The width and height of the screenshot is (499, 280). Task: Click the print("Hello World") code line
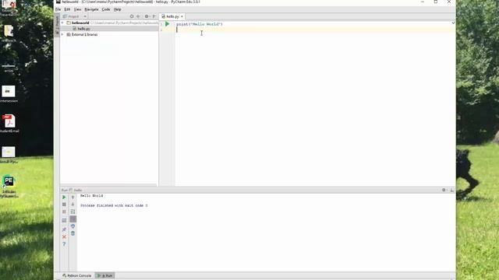[x=200, y=24]
